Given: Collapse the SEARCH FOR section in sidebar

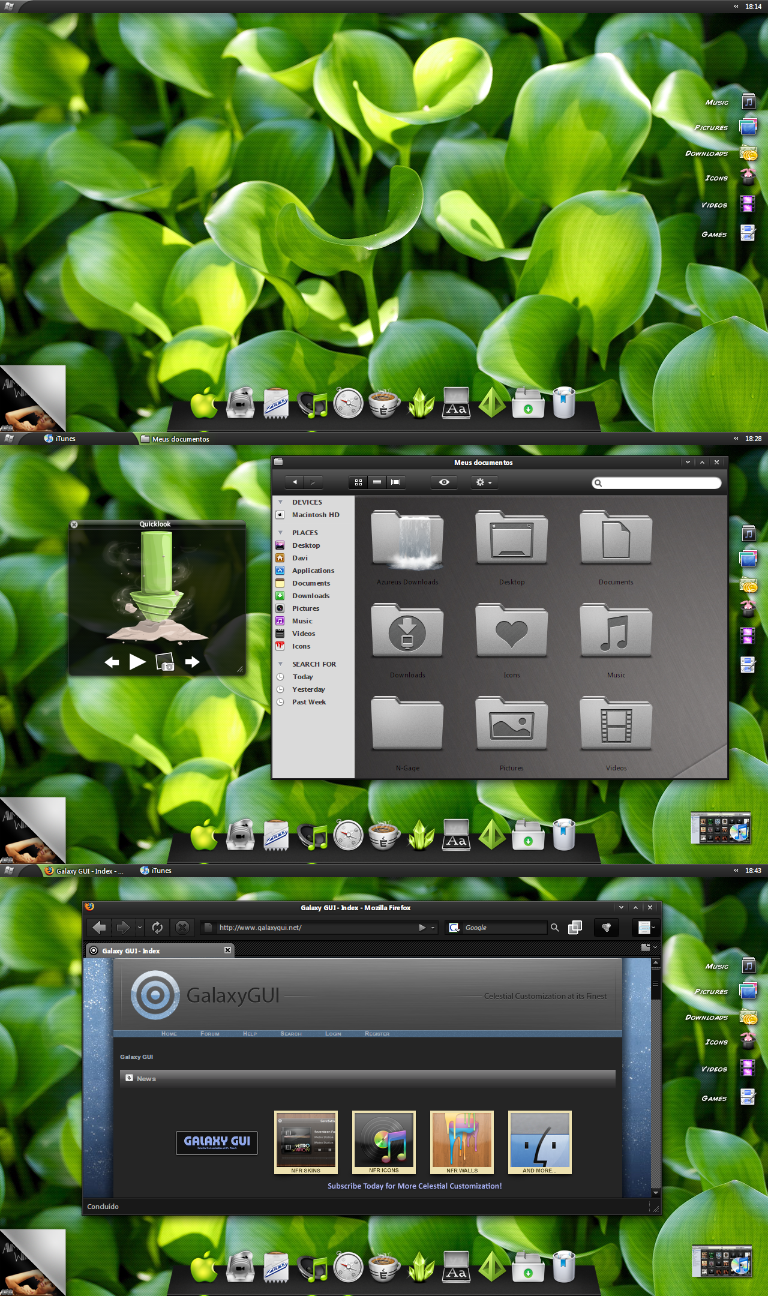Looking at the screenshot, I should pyautogui.click(x=280, y=664).
